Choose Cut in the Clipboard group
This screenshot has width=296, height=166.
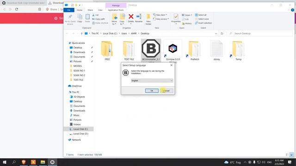(96, 15)
